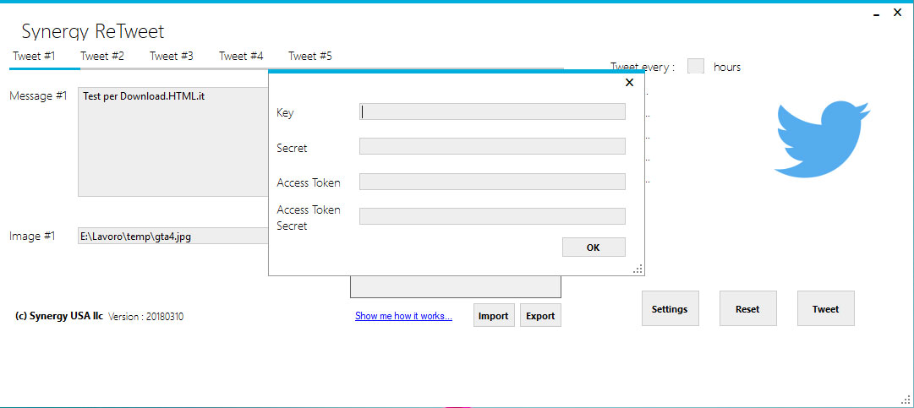Open the Tweet #5 tab
914x408 pixels.
[x=310, y=57]
